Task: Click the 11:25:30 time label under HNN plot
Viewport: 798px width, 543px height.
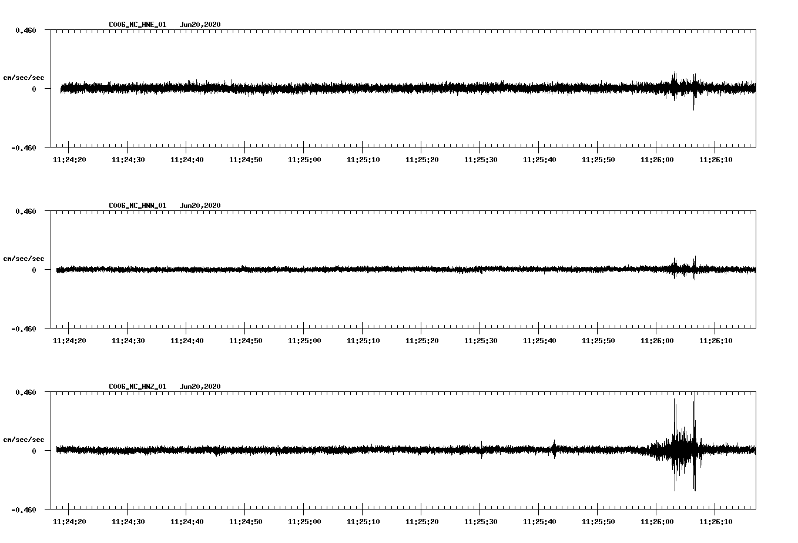Action: pyautogui.click(x=481, y=341)
